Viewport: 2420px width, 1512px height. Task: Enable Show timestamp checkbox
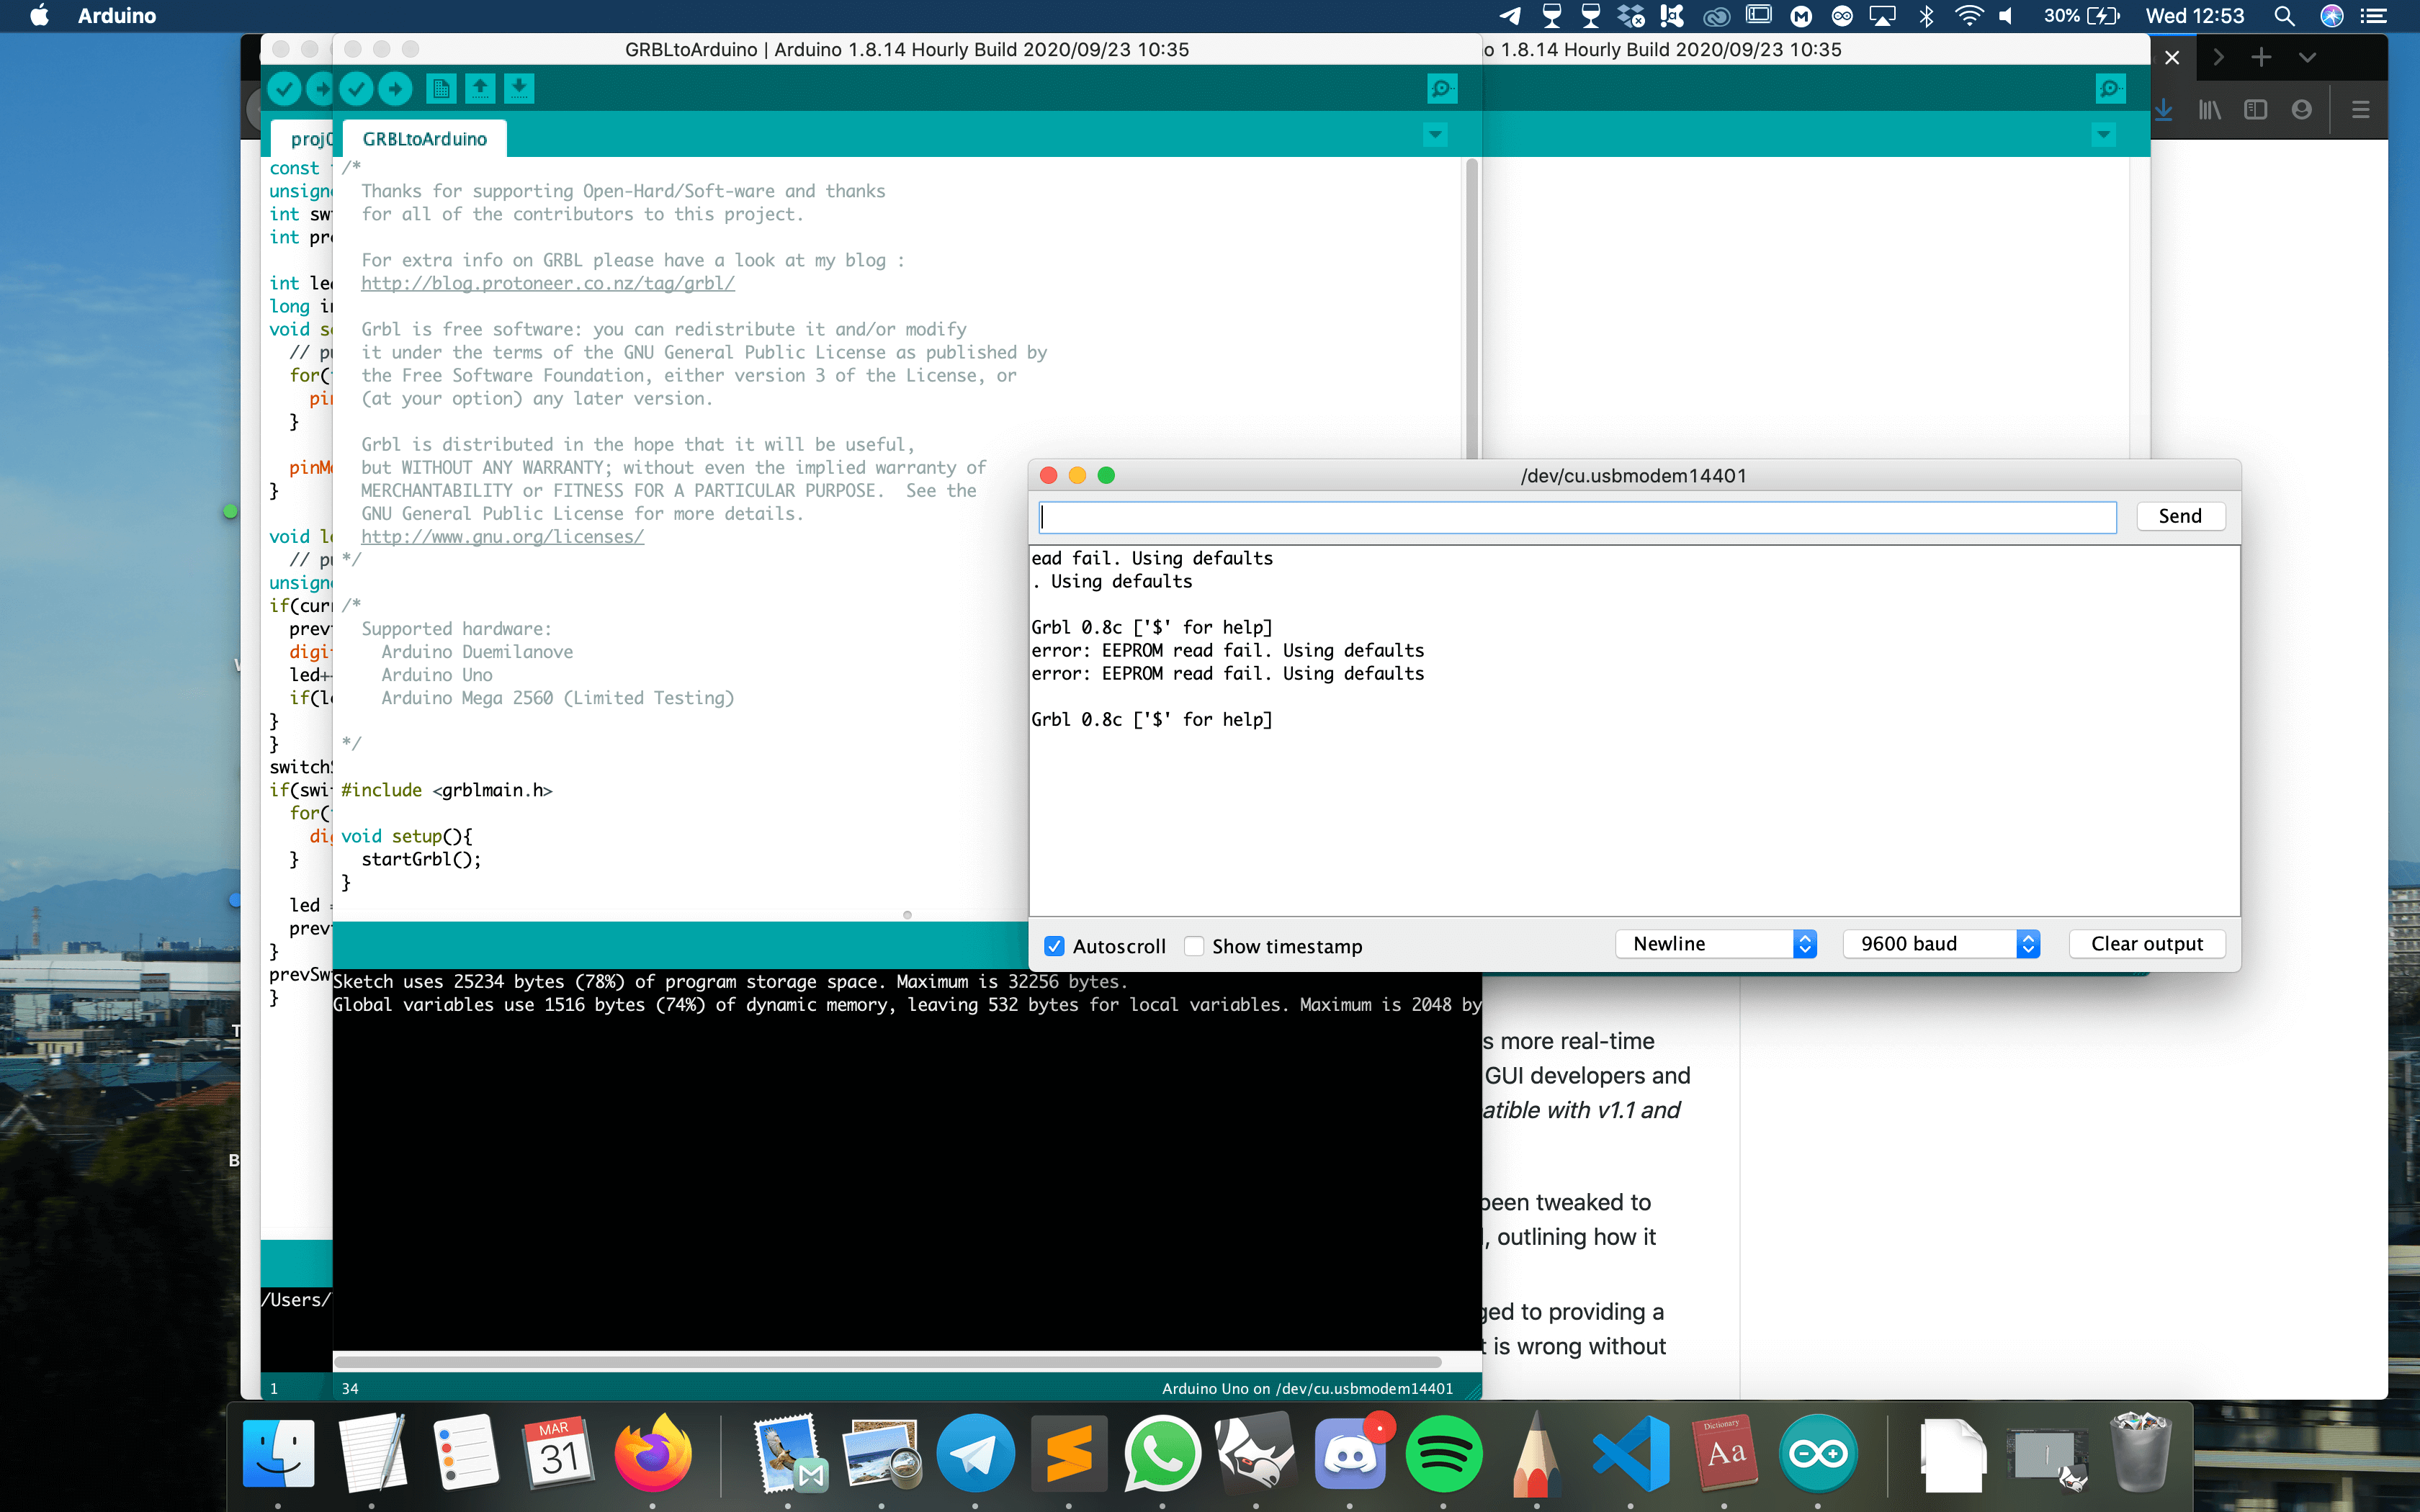click(x=1194, y=946)
